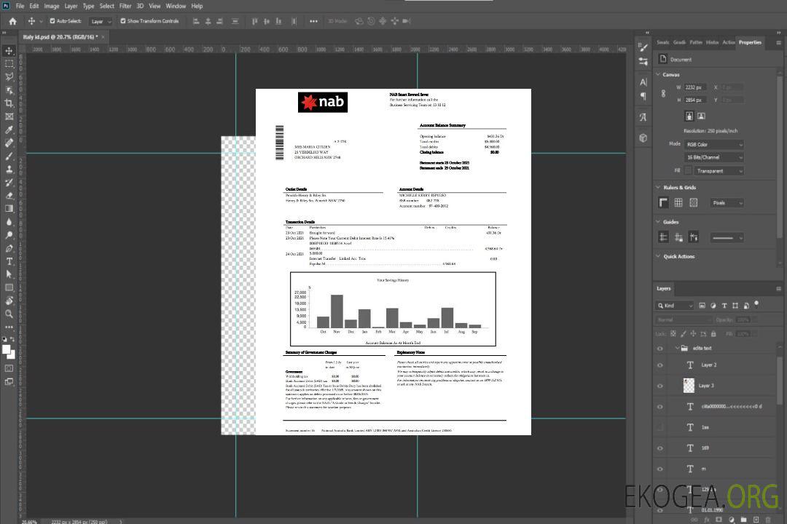Switch to the Actions panel tab
787x524 pixels.
(x=728, y=43)
